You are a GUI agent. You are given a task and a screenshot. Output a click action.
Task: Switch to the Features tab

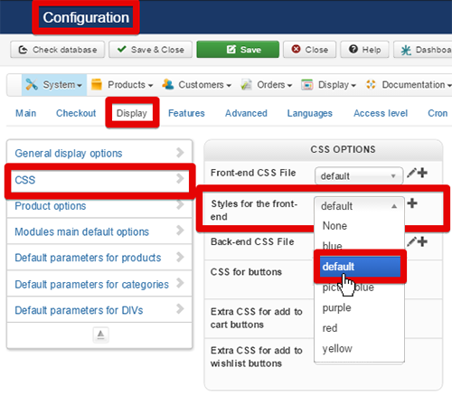[x=186, y=113]
